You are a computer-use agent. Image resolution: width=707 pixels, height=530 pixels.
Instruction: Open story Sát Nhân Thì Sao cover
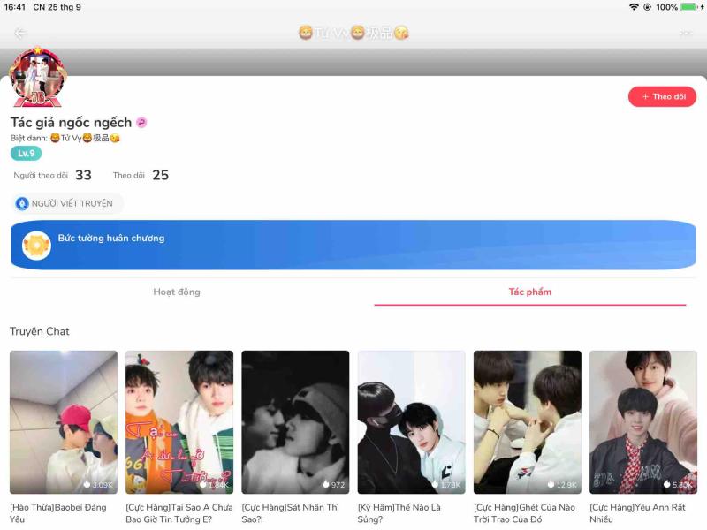click(x=295, y=422)
